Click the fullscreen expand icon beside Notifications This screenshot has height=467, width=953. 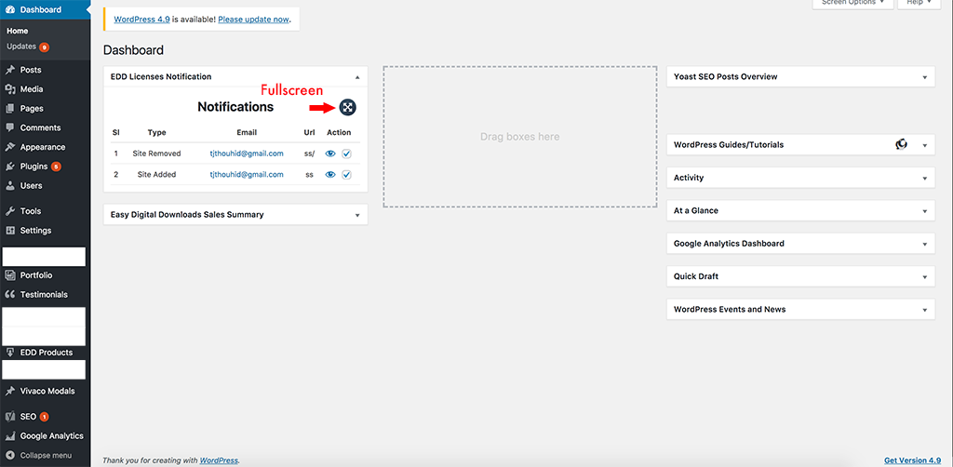(x=348, y=108)
